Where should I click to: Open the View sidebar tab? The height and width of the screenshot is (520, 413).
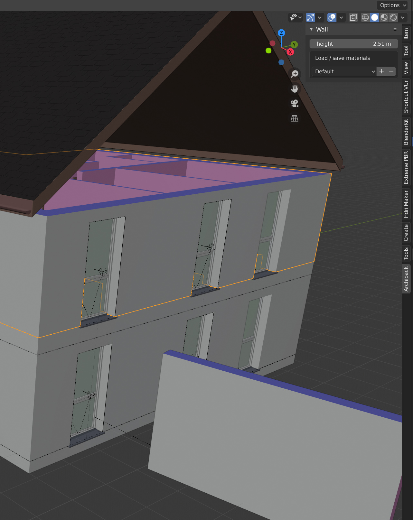406,68
